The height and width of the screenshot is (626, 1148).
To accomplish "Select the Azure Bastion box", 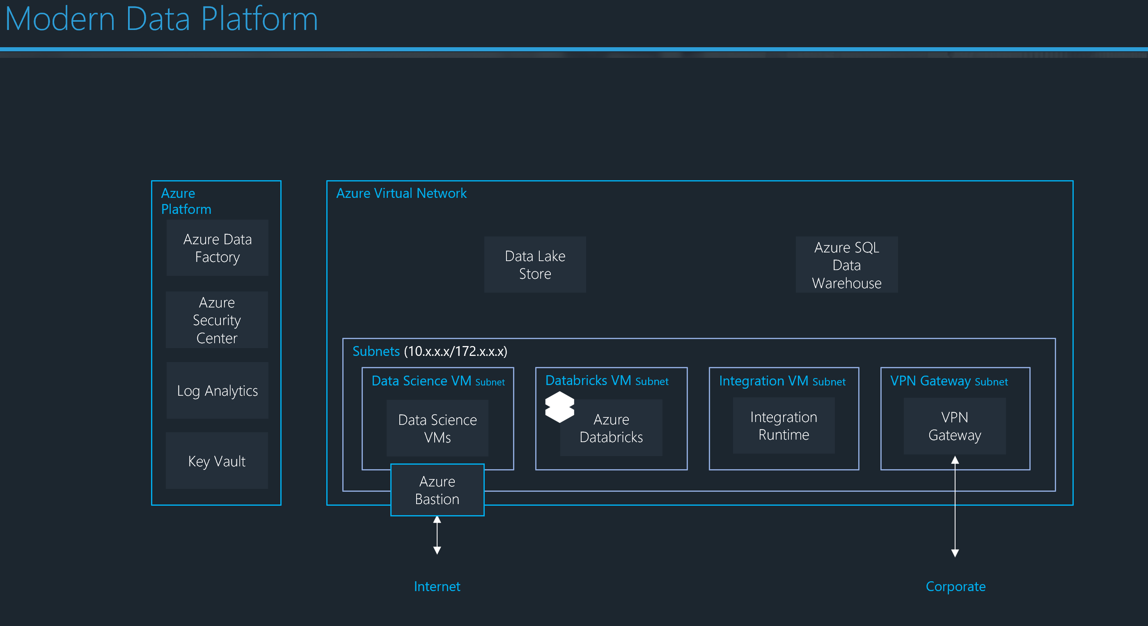I will click(437, 490).
